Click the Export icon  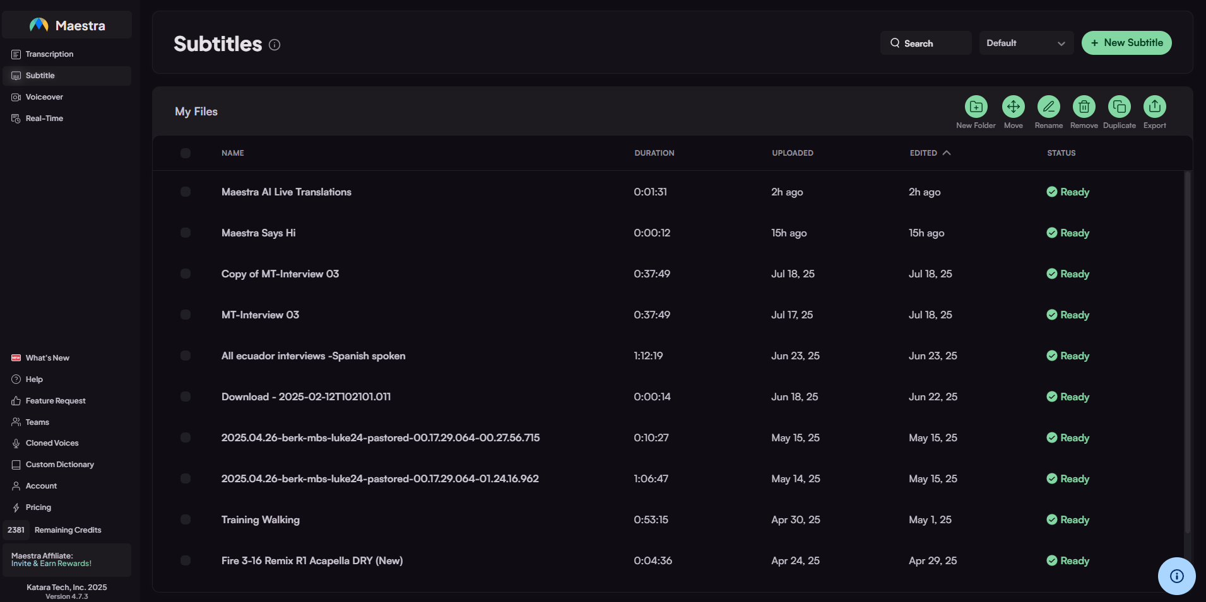click(1154, 107)
